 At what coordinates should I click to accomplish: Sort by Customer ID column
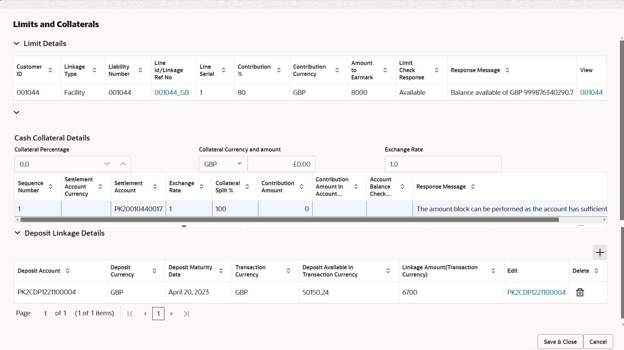[x=50, y=70]
